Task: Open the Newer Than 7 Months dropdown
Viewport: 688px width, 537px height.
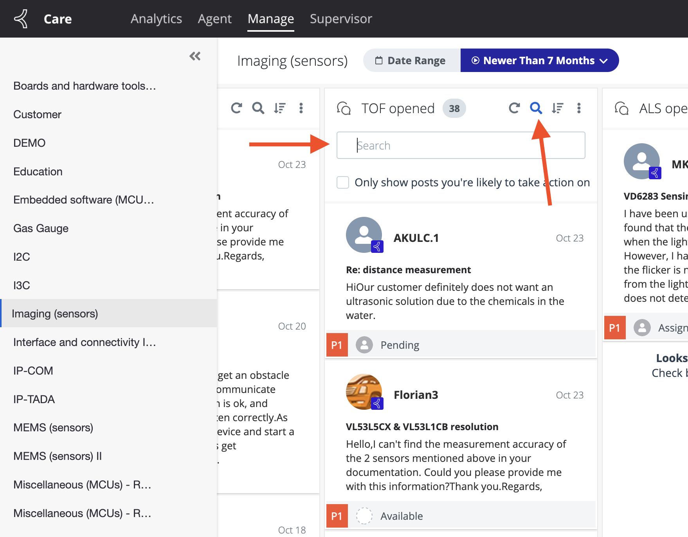Action: pyautogui.click(x=539, y=61)
